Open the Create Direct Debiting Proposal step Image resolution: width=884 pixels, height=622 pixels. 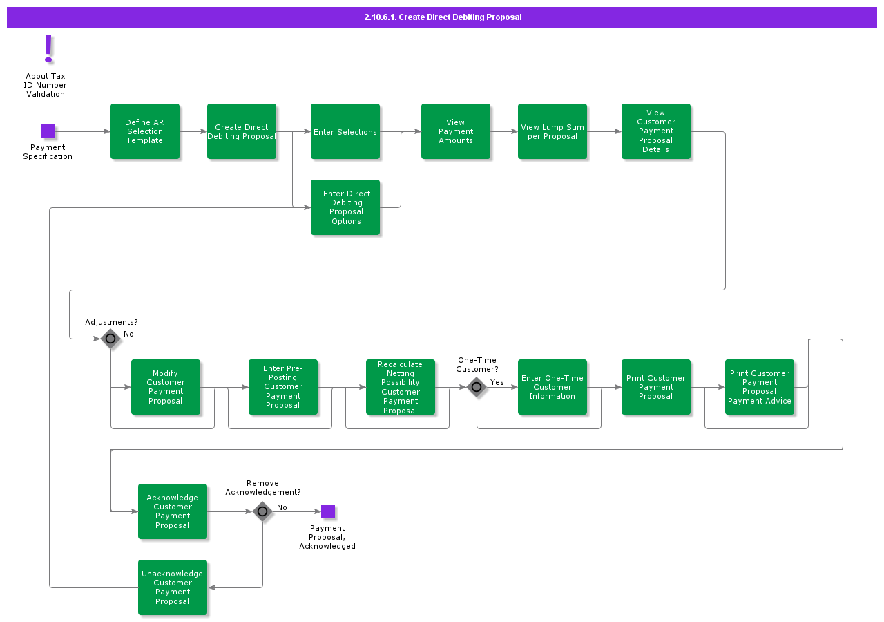click(242, 131)
